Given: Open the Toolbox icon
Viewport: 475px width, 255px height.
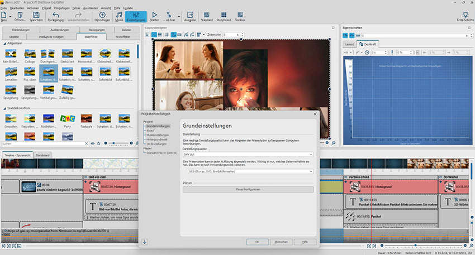Looking at the screenshot, I should pos(240,16).
